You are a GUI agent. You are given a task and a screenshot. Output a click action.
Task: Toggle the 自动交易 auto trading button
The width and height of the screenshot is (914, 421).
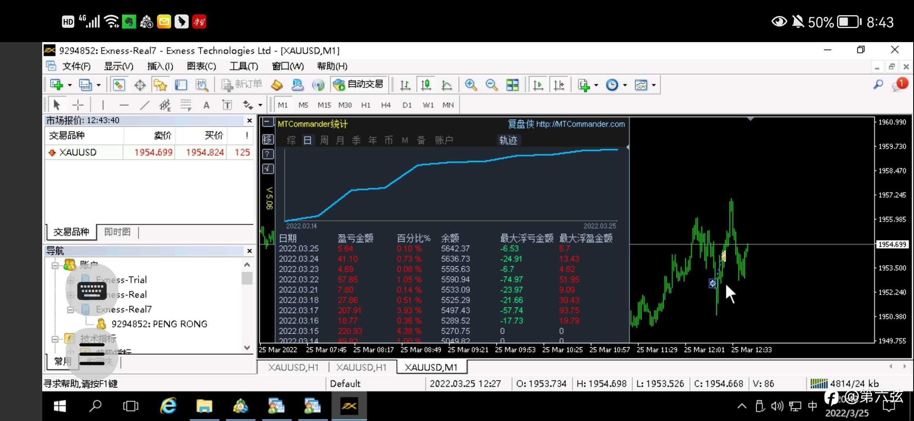359,84
